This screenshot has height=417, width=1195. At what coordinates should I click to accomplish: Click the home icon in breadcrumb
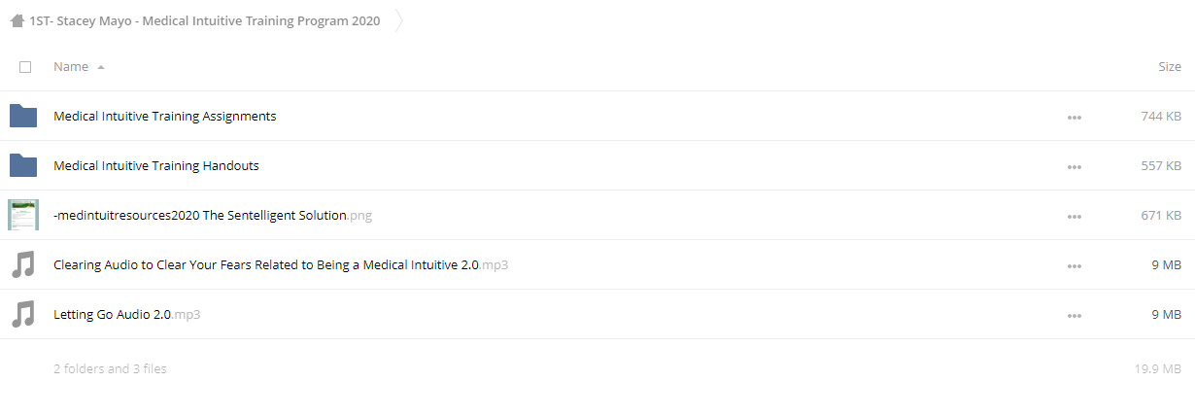pyautogui.click(x=17, y=20)
